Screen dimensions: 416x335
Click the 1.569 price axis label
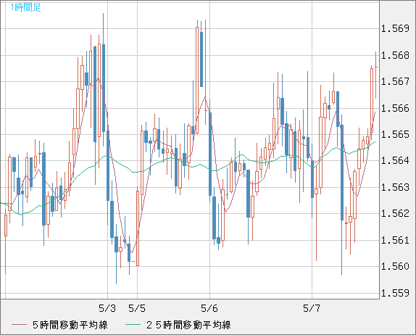395,28
